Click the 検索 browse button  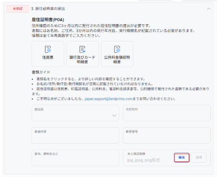182,158
